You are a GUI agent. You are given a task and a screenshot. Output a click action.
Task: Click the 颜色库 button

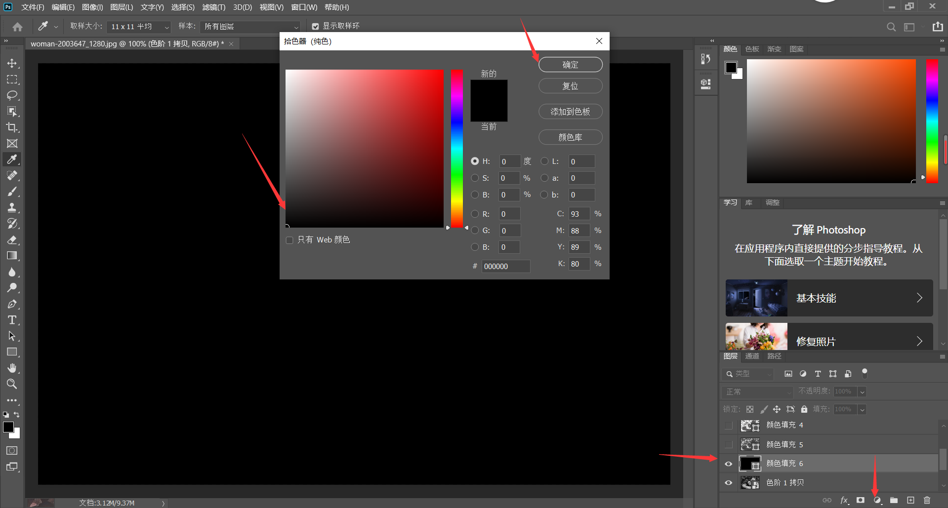click(x=570, y=137)
